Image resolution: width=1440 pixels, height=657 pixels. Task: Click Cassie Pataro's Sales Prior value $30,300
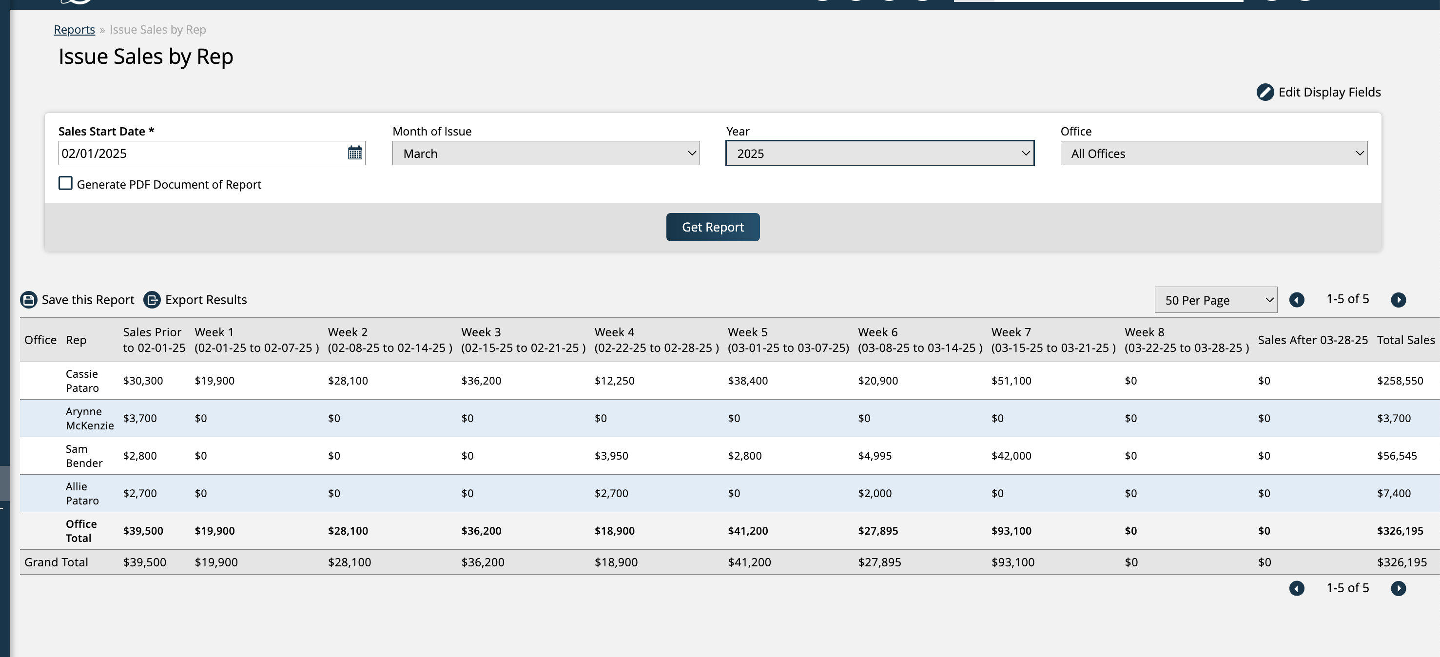[143, 381]
